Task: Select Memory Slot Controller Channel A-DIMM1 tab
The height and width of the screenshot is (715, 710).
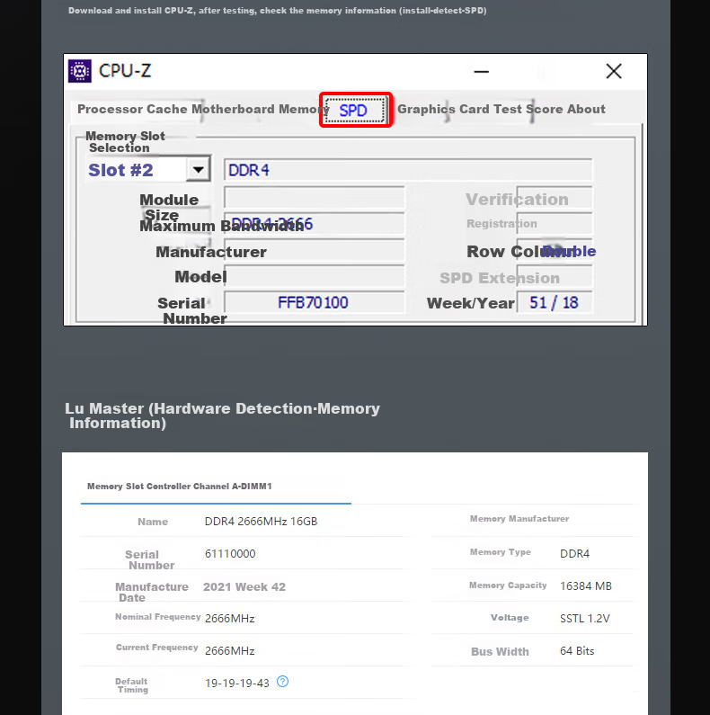Action: tap(180, 486)
